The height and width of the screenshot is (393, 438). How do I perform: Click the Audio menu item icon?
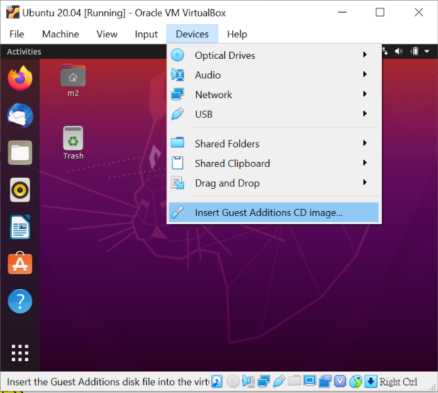click(x=177, y=75)
